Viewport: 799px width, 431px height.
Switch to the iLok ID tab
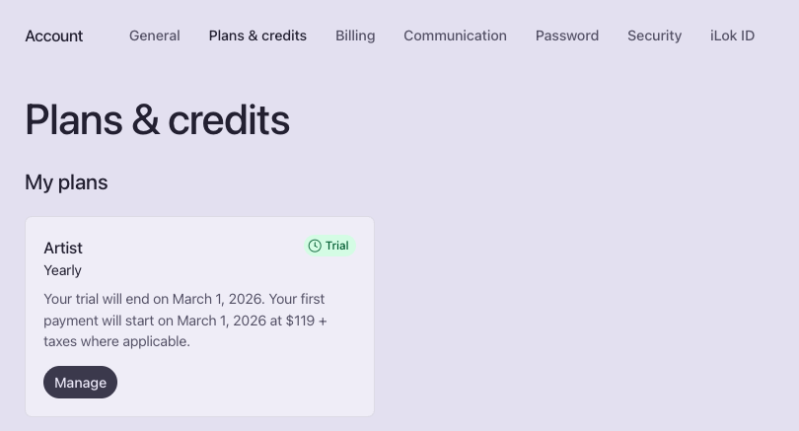click(732, 36)
